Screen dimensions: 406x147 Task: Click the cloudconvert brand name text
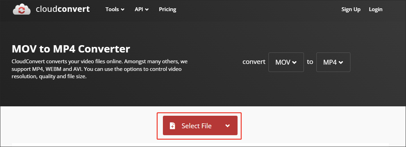63,9
